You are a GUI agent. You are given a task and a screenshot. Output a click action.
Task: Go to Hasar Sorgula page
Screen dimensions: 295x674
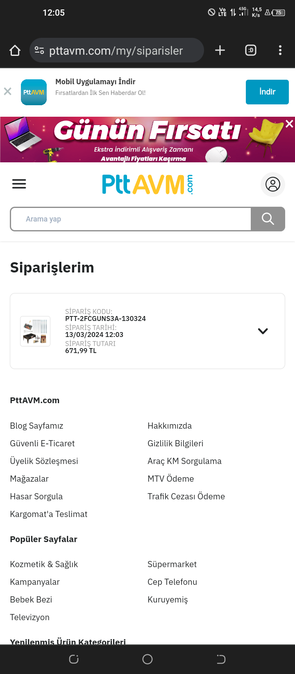[x=36, y=496]
